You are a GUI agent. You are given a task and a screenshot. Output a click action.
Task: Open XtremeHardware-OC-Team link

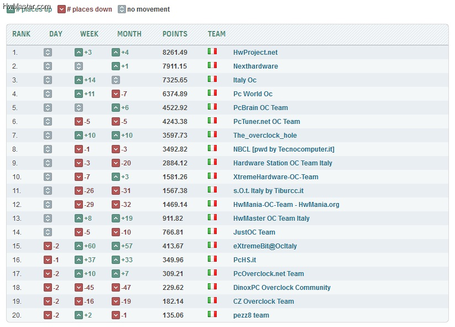click(276, 177)
